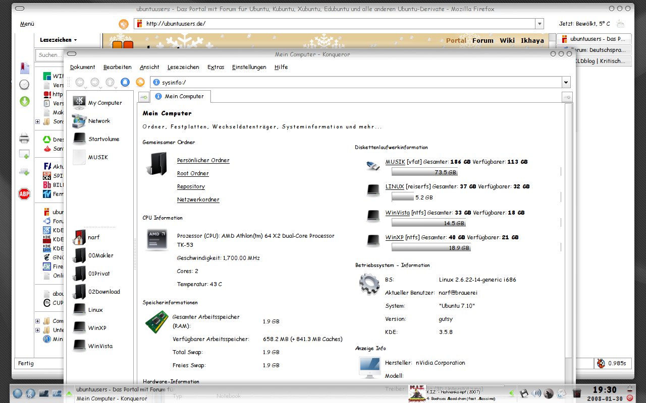646x403 pixels.
Task: Open the Extras menu
Action: tap(216, 67)
